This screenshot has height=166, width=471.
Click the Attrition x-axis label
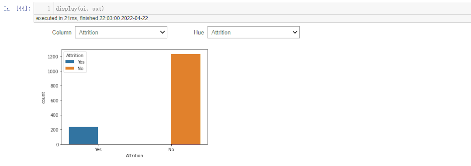[x=134, y=156]
